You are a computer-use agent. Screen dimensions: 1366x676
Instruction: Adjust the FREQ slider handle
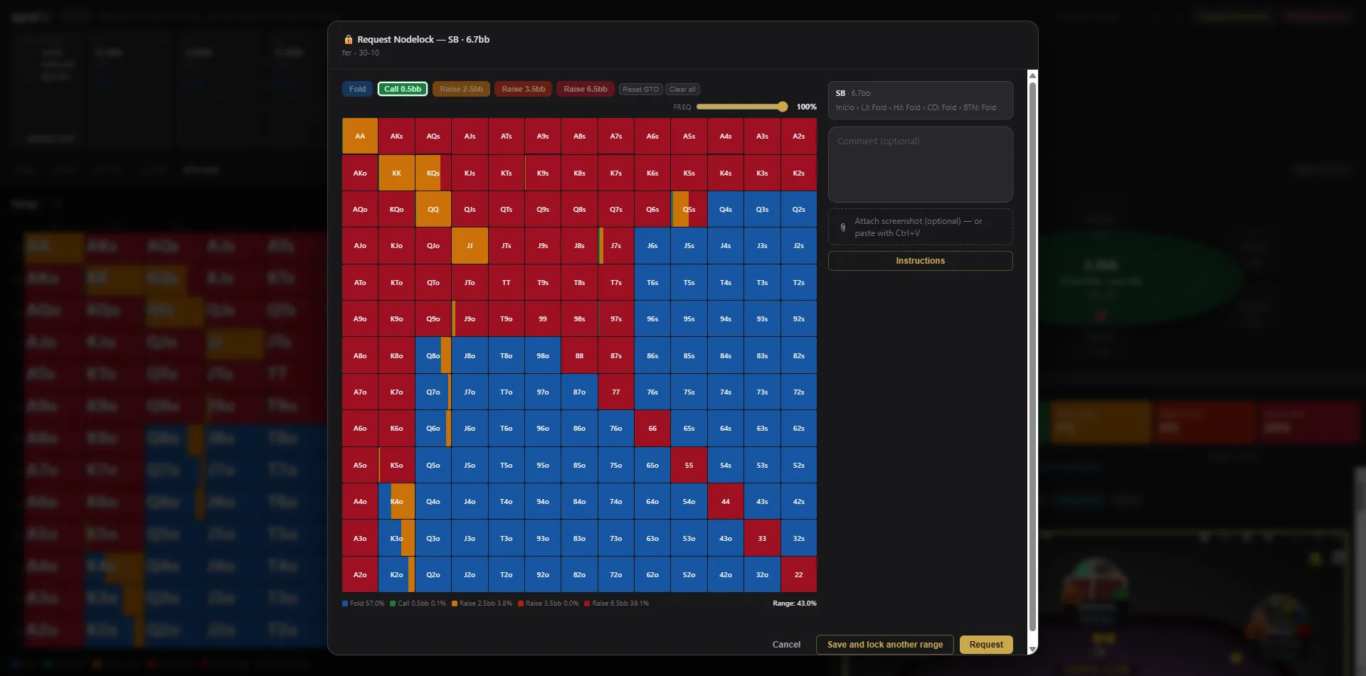[x=783, y=107]
